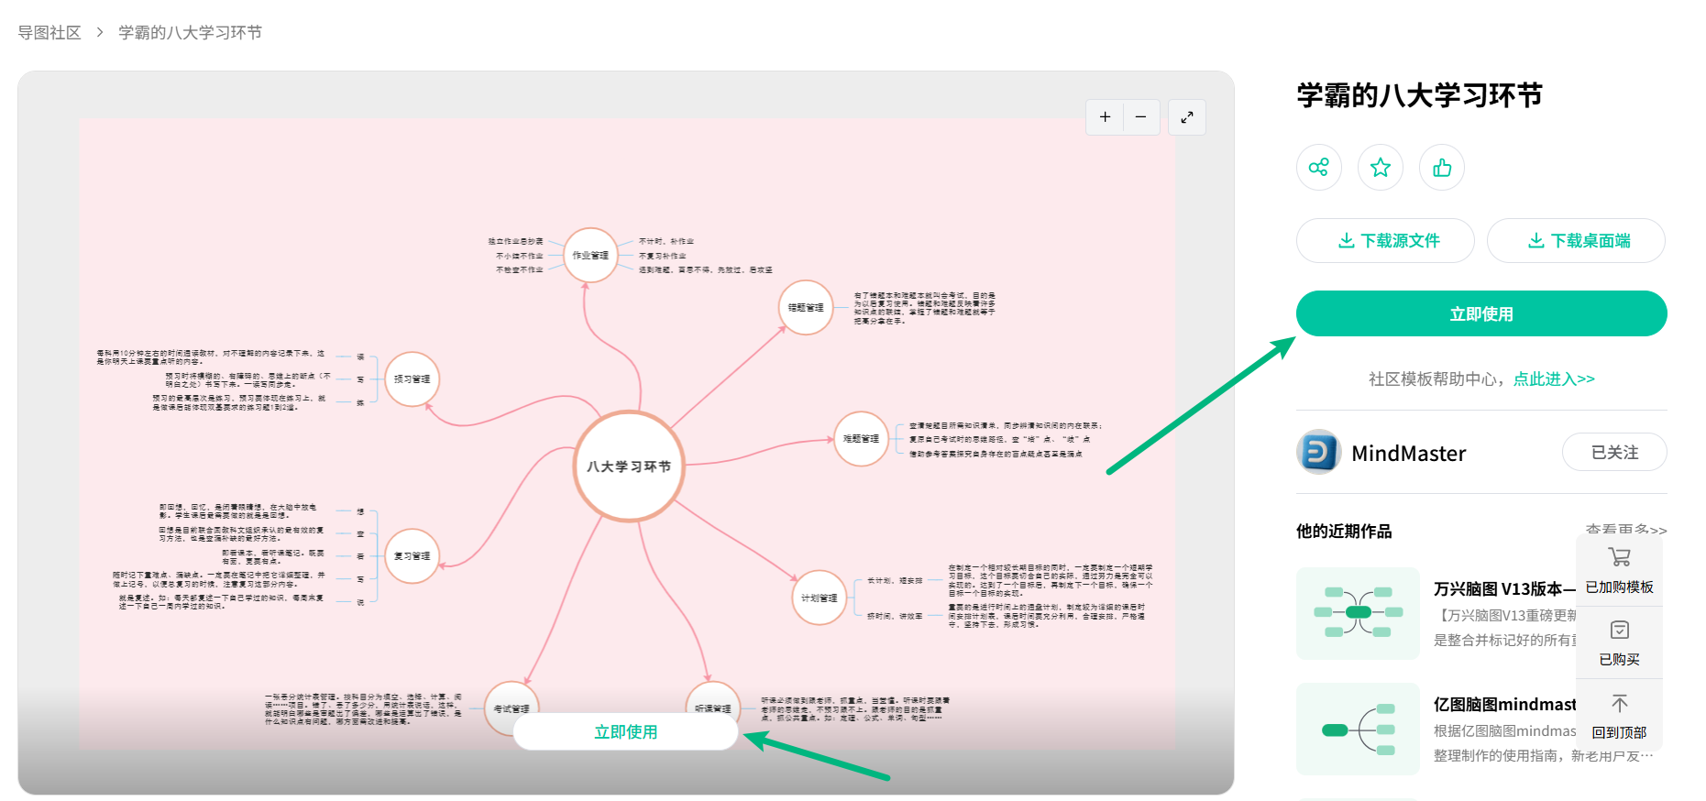Zoom in with the plus icon
The height and width of the screenshot is (801, 1706).
1105,117
